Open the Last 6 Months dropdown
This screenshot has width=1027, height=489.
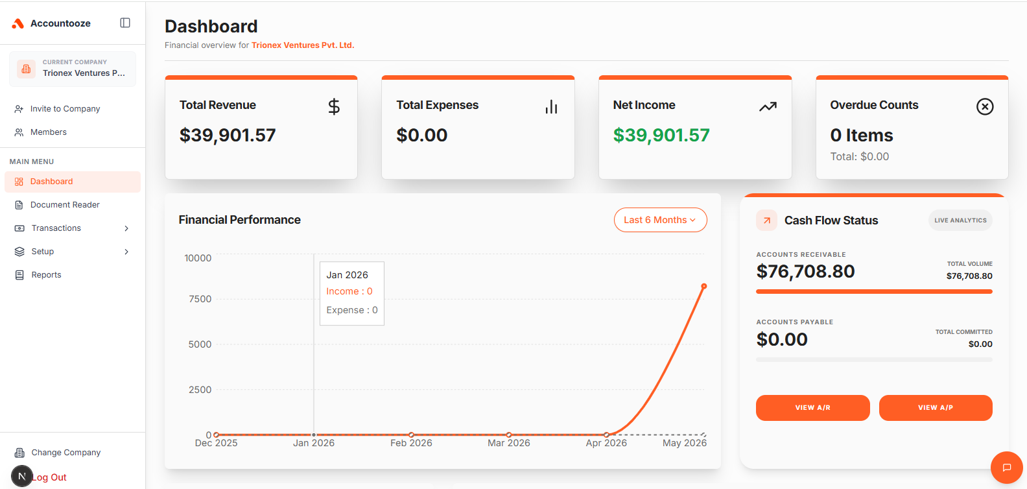(x=660, y=220)
